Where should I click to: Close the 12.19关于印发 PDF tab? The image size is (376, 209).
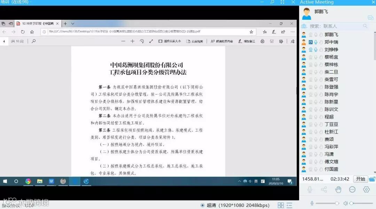click(57, 24)
